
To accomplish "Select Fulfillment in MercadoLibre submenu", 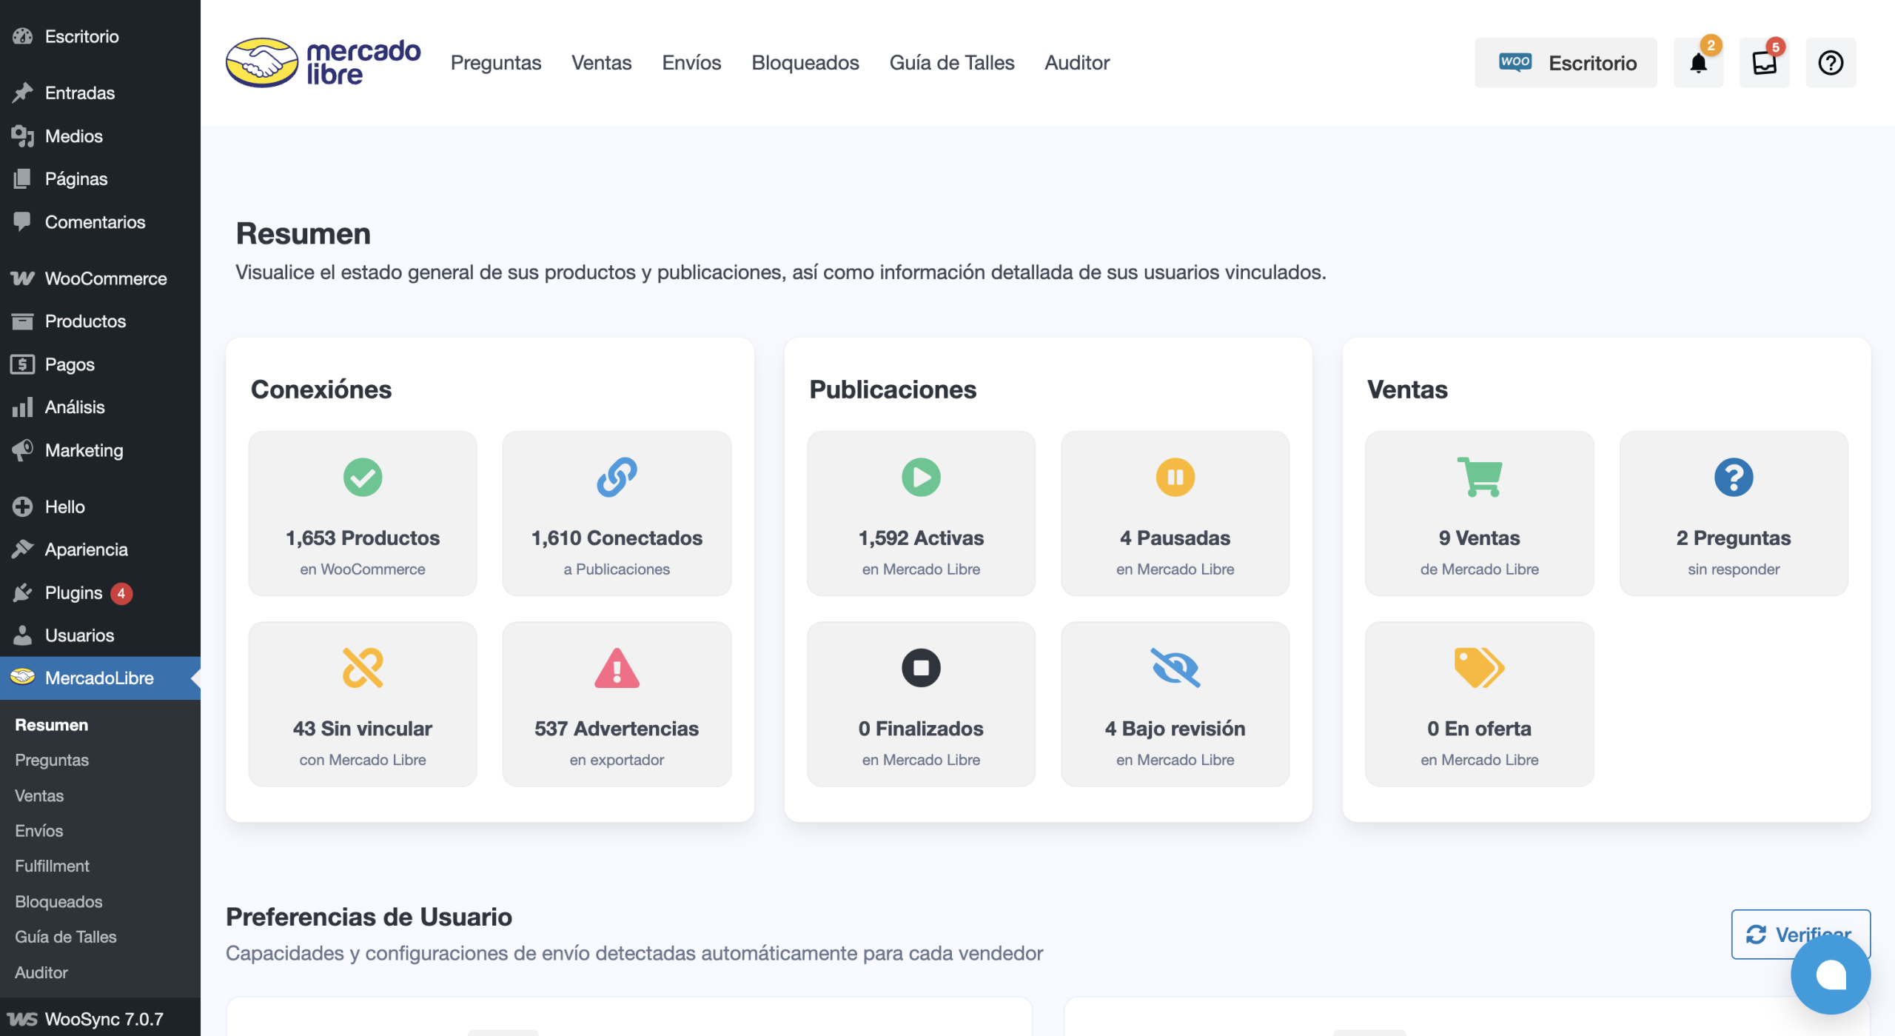I will pyautogui.click(x=52, y=866).
